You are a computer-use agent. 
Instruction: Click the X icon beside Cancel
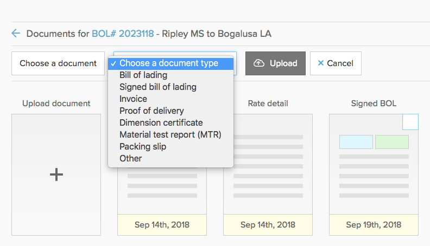click(x=320, y=63)
